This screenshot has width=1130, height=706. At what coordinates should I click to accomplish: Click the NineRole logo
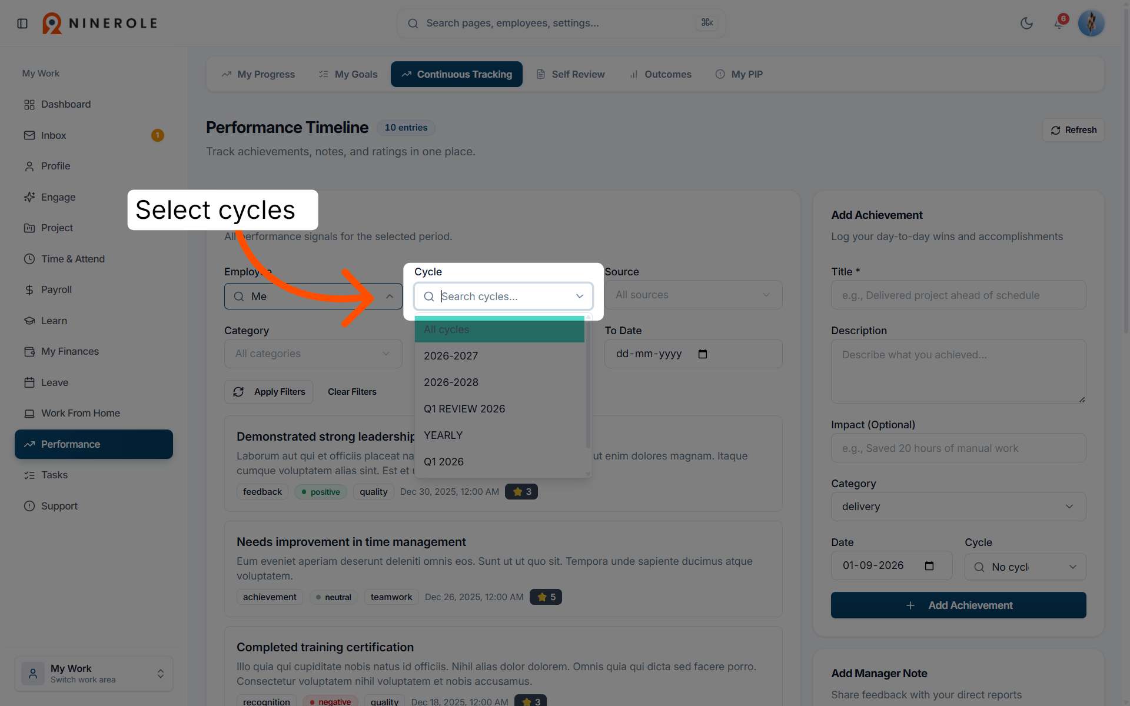pos(100,24)
